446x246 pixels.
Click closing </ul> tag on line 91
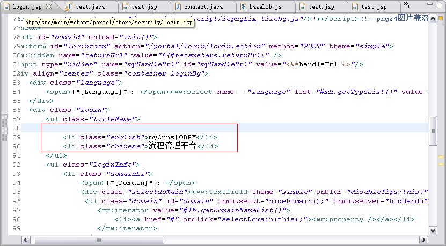pos(56,155)
